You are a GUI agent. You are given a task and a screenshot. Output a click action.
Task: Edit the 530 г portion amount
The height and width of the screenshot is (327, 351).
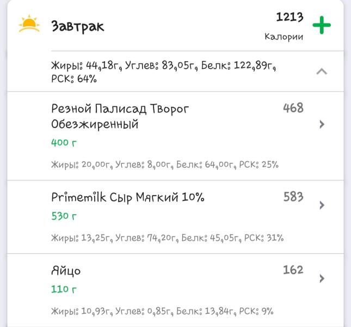pyautogui.click(x=64, y=216)
